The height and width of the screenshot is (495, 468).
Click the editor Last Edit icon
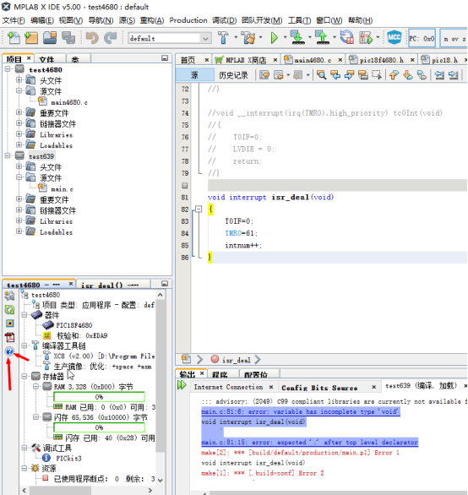tap(264, 75)
